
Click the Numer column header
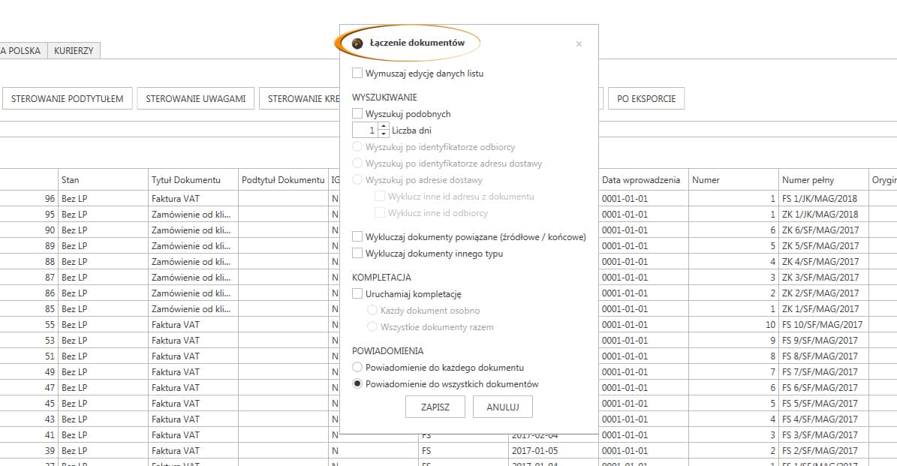click(733, 179)
